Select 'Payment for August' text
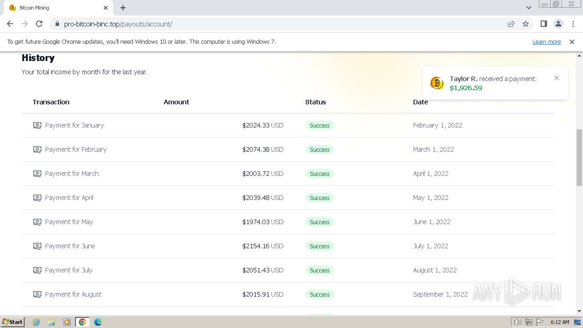 [73, 294]
